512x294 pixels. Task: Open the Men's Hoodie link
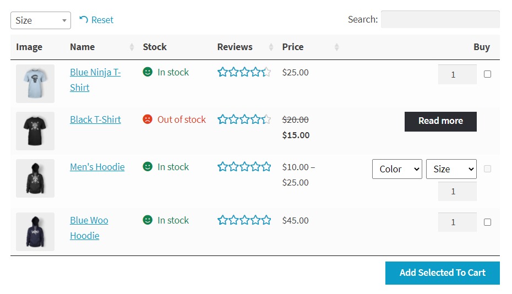(97, 167)
